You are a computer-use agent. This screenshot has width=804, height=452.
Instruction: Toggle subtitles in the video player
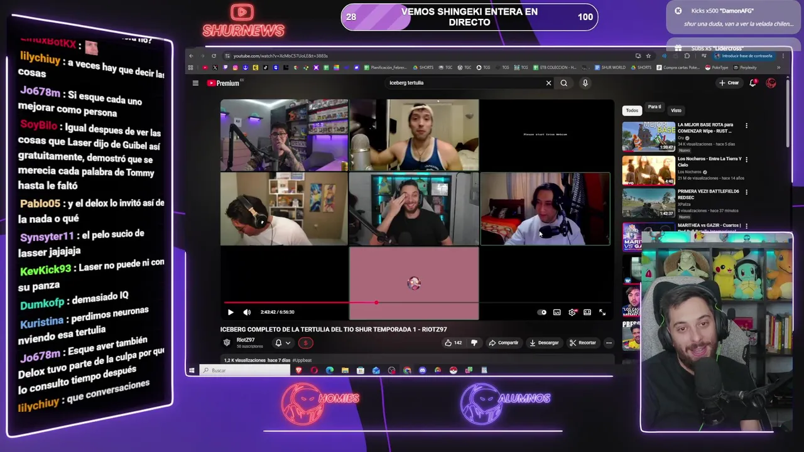(557, 312)
